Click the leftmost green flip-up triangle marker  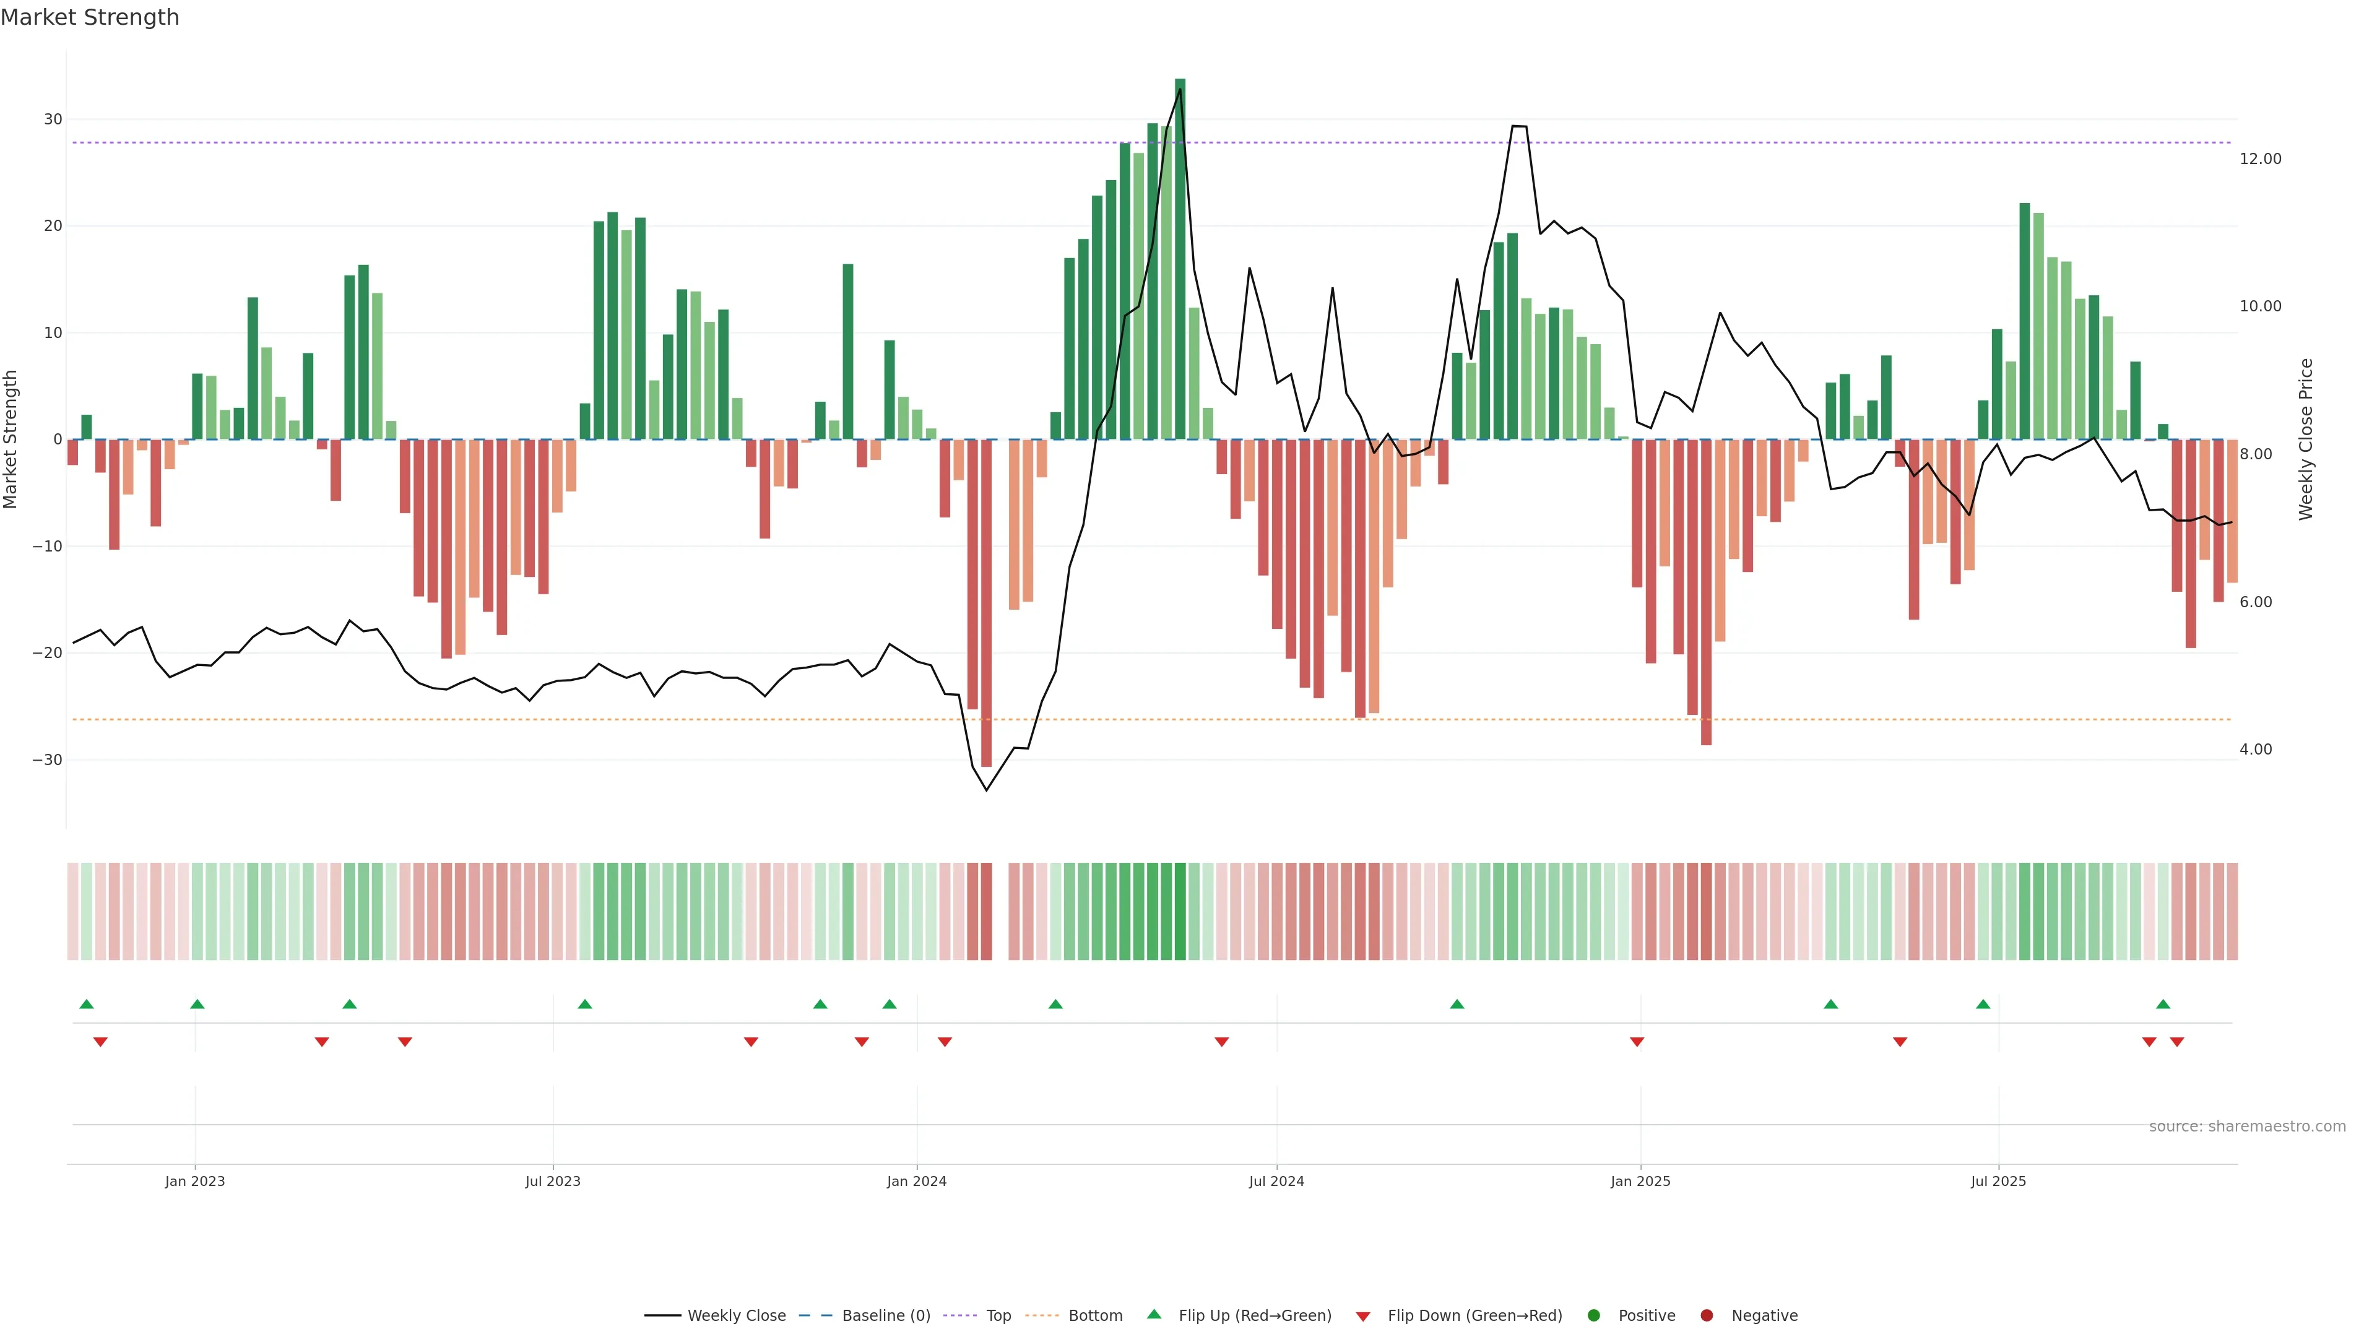coord(87,1004)
